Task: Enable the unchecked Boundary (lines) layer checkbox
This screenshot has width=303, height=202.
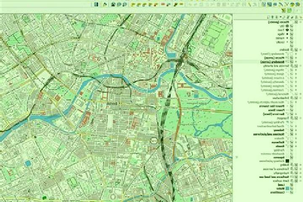Action: coord(292,54)
